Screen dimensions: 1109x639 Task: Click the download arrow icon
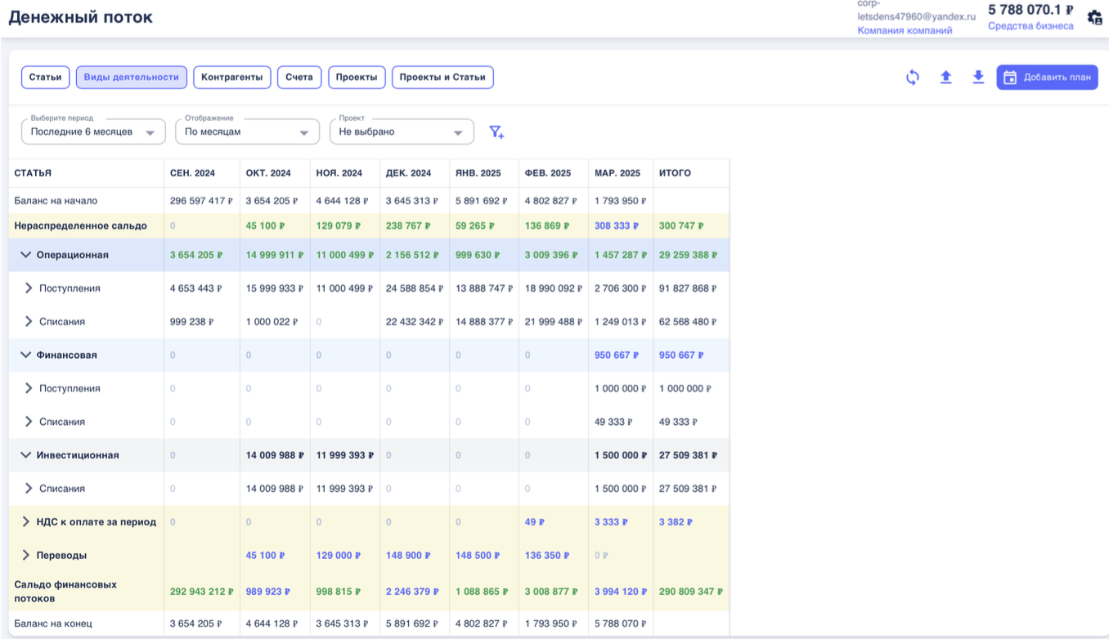[978, 78]
